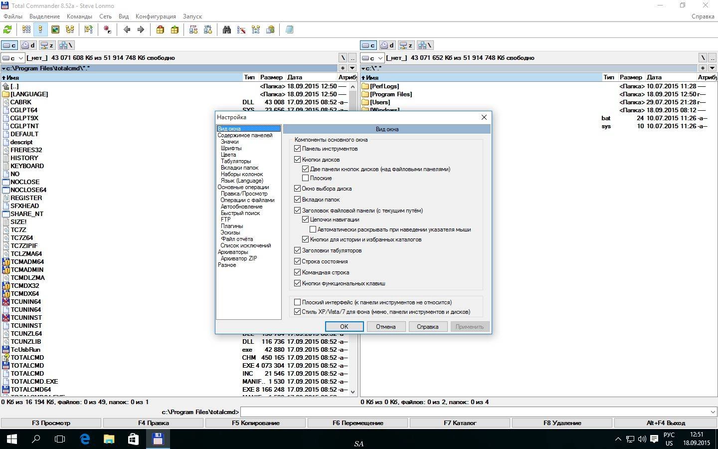Open the FTP connect toolbar icon
The image size is (718, 449).
(193, 30)
